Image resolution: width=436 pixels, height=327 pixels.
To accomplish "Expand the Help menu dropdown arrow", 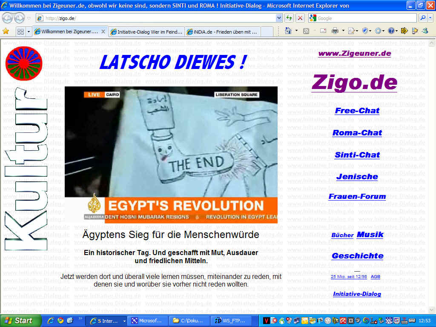I will coord(397,31).
